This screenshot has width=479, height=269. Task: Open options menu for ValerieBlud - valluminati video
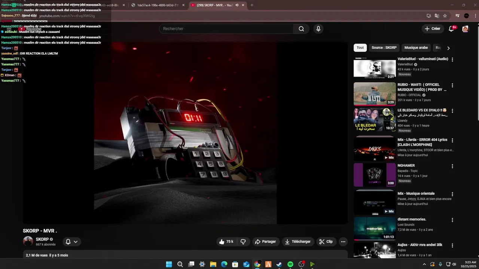point(452,59)
